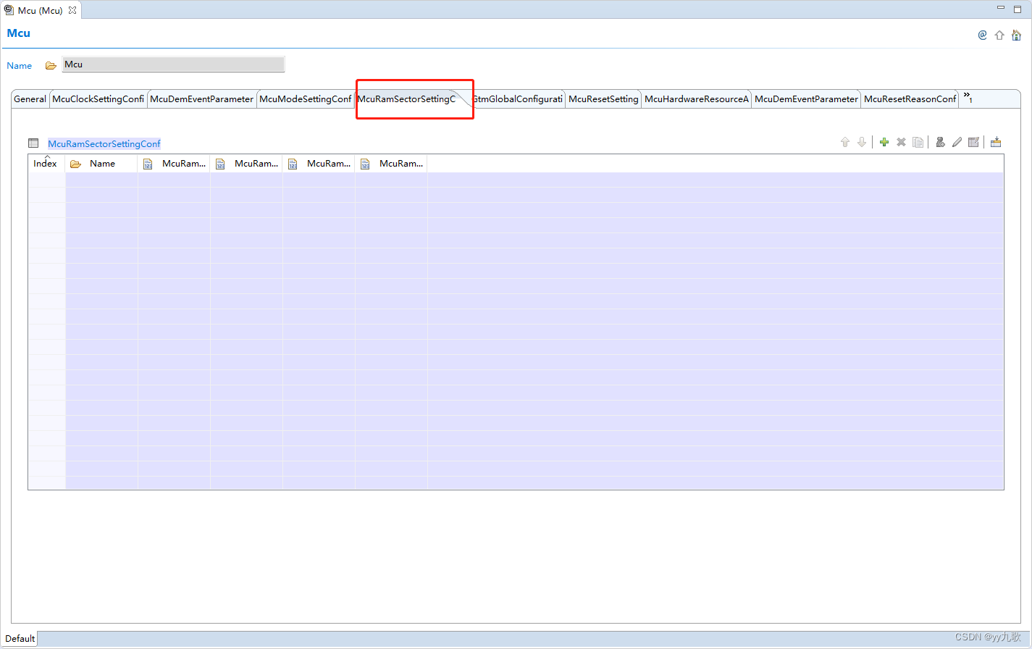Click the third McuRam... column header
Screen dimensions: 1032x649
[x=319, y=164]
